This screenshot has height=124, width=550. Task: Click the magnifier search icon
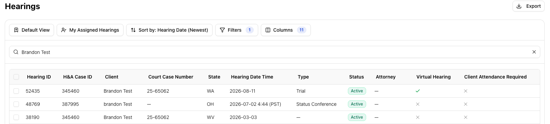pos(16,52)
